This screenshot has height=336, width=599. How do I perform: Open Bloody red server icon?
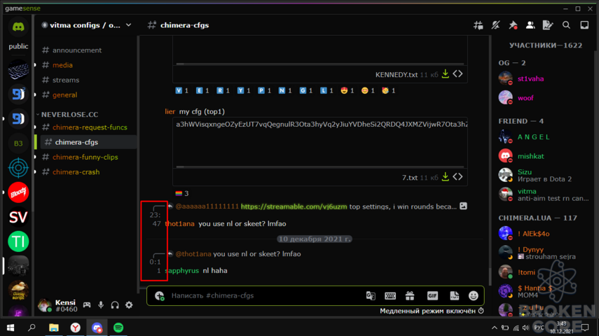[18, 192]
